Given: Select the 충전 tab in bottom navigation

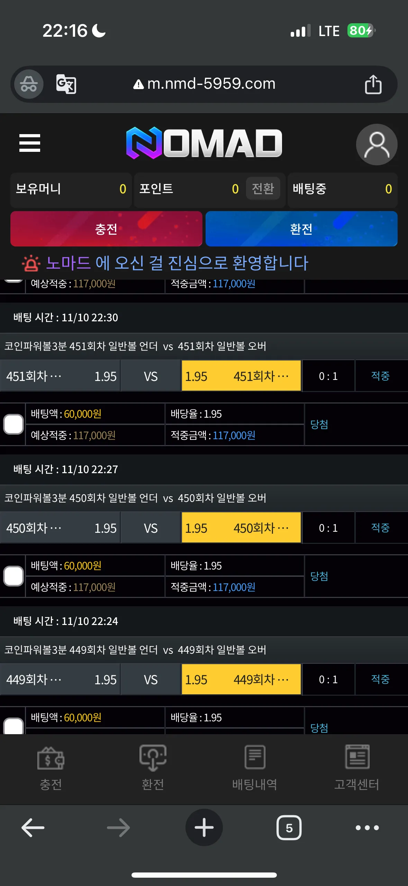Looking at the screenshot, I should point(51,768).
